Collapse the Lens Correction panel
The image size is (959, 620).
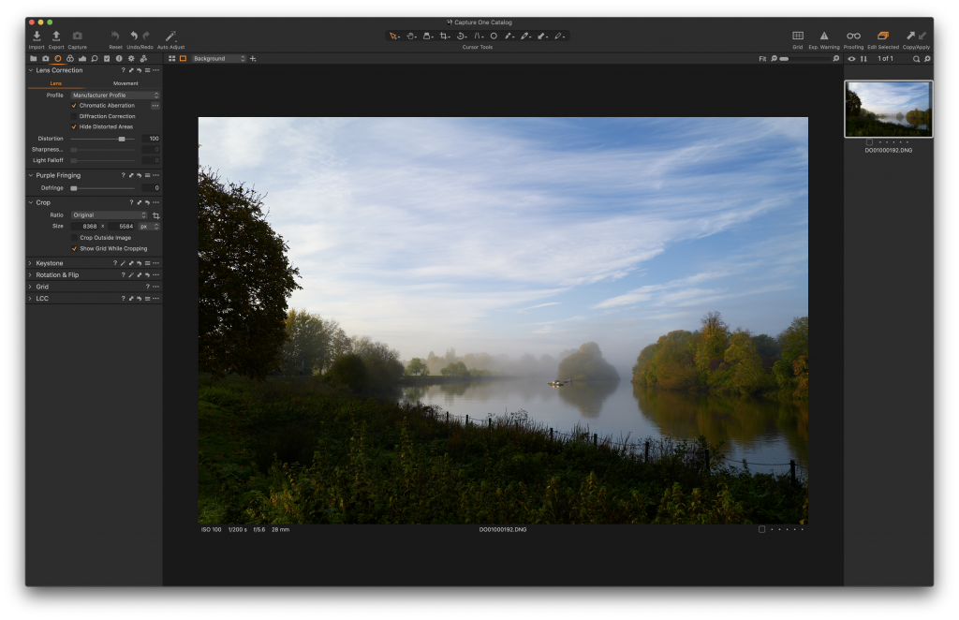coord(31,70)
